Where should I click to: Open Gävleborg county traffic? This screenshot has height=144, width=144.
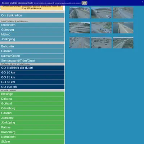tap(32, 108)
